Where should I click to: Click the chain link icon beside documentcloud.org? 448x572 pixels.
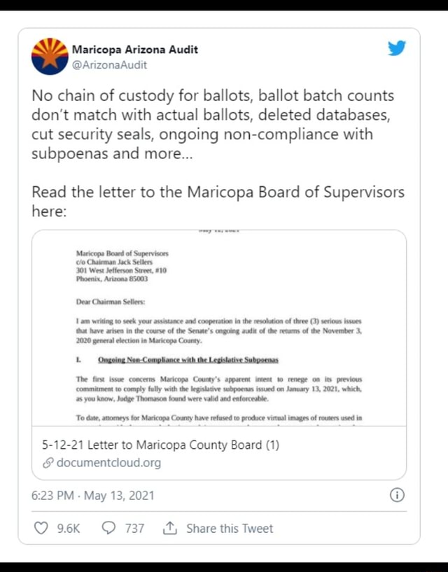tap(48, 463)
